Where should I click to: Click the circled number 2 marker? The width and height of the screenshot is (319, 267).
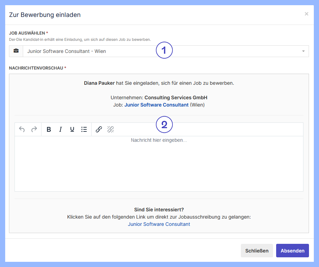click(x=164, y=125)
